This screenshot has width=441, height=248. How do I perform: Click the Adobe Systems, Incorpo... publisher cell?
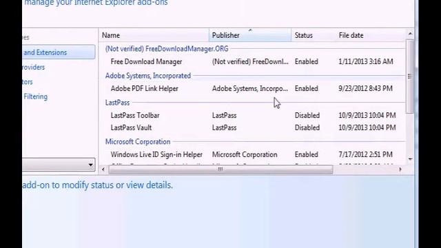[250, 89]
